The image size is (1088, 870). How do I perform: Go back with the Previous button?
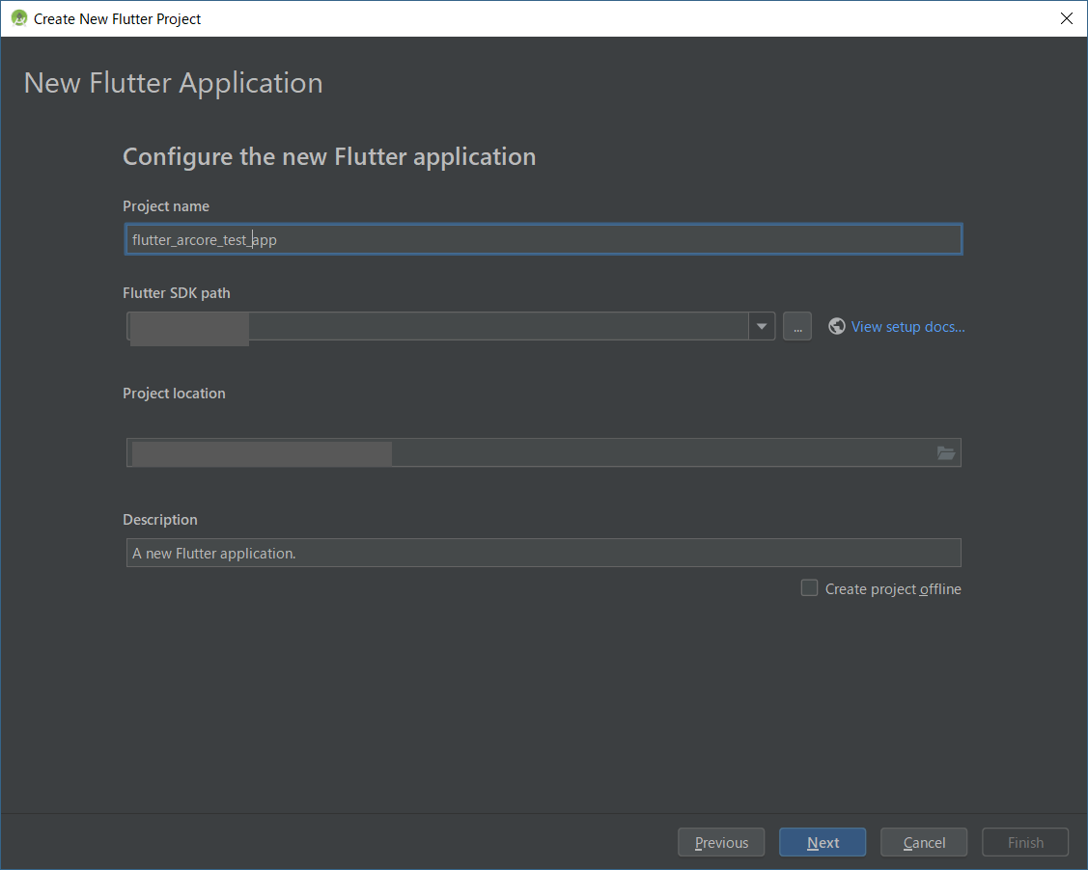721,842
